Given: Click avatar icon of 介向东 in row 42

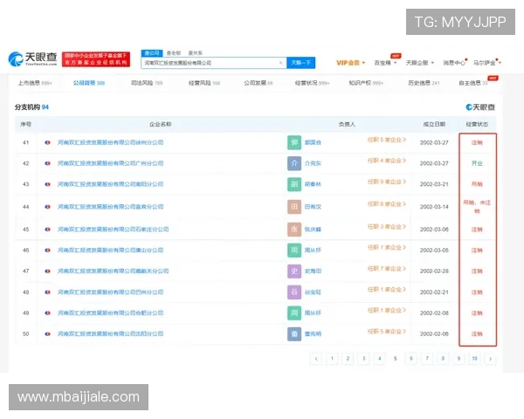Looking at the screenshot, I should pyautogui.click(x=294, y=163).
